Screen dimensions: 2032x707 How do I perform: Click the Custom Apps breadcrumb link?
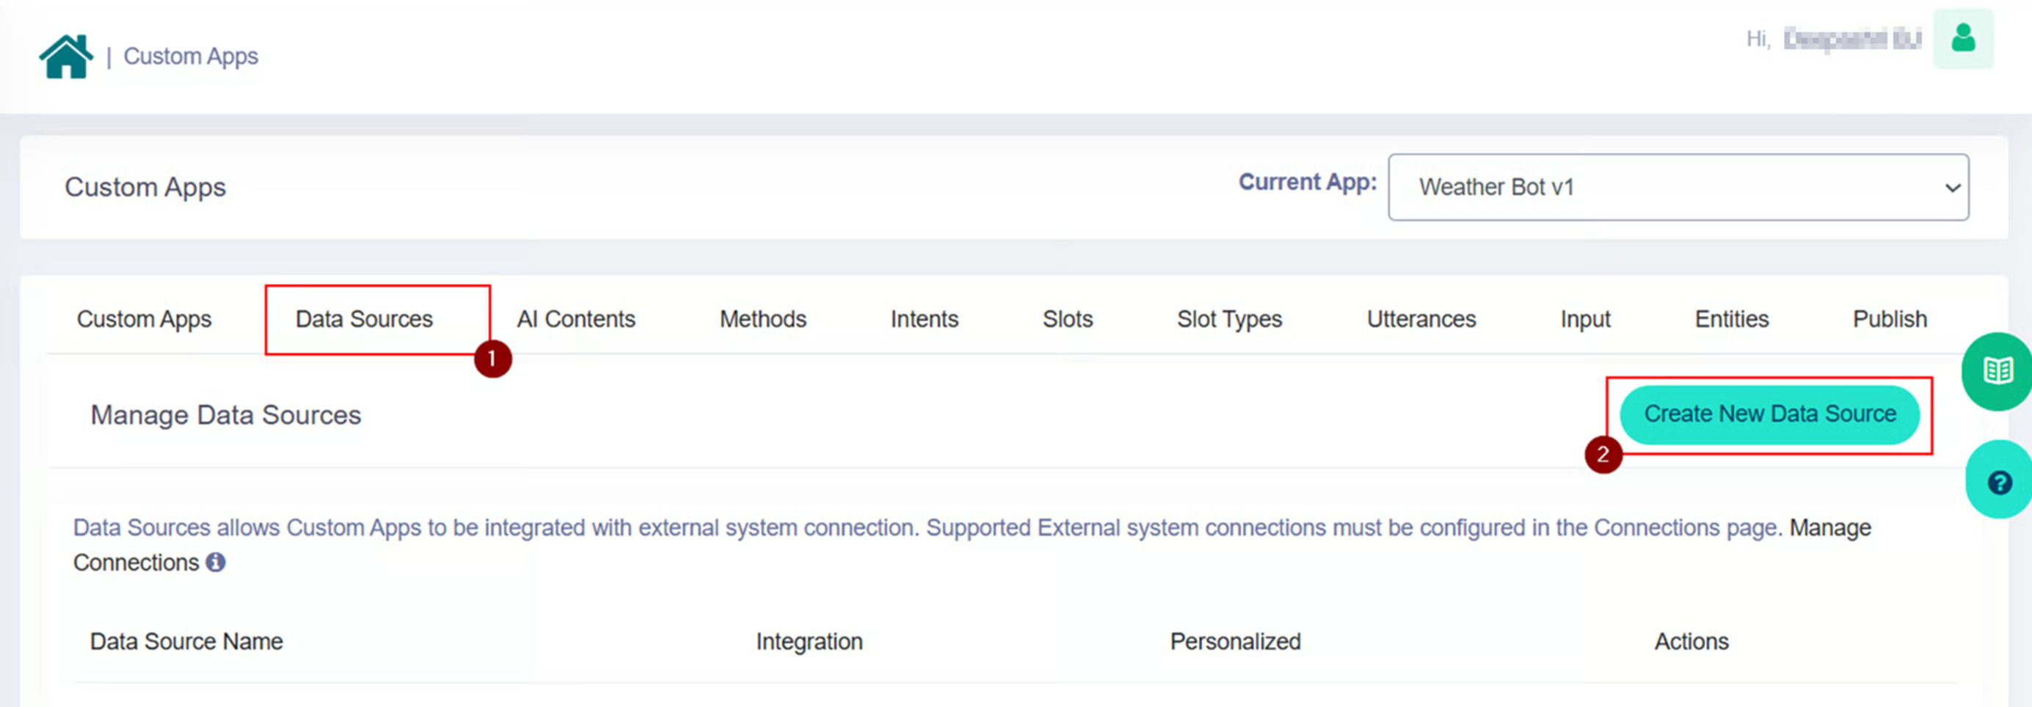(191, 56)
